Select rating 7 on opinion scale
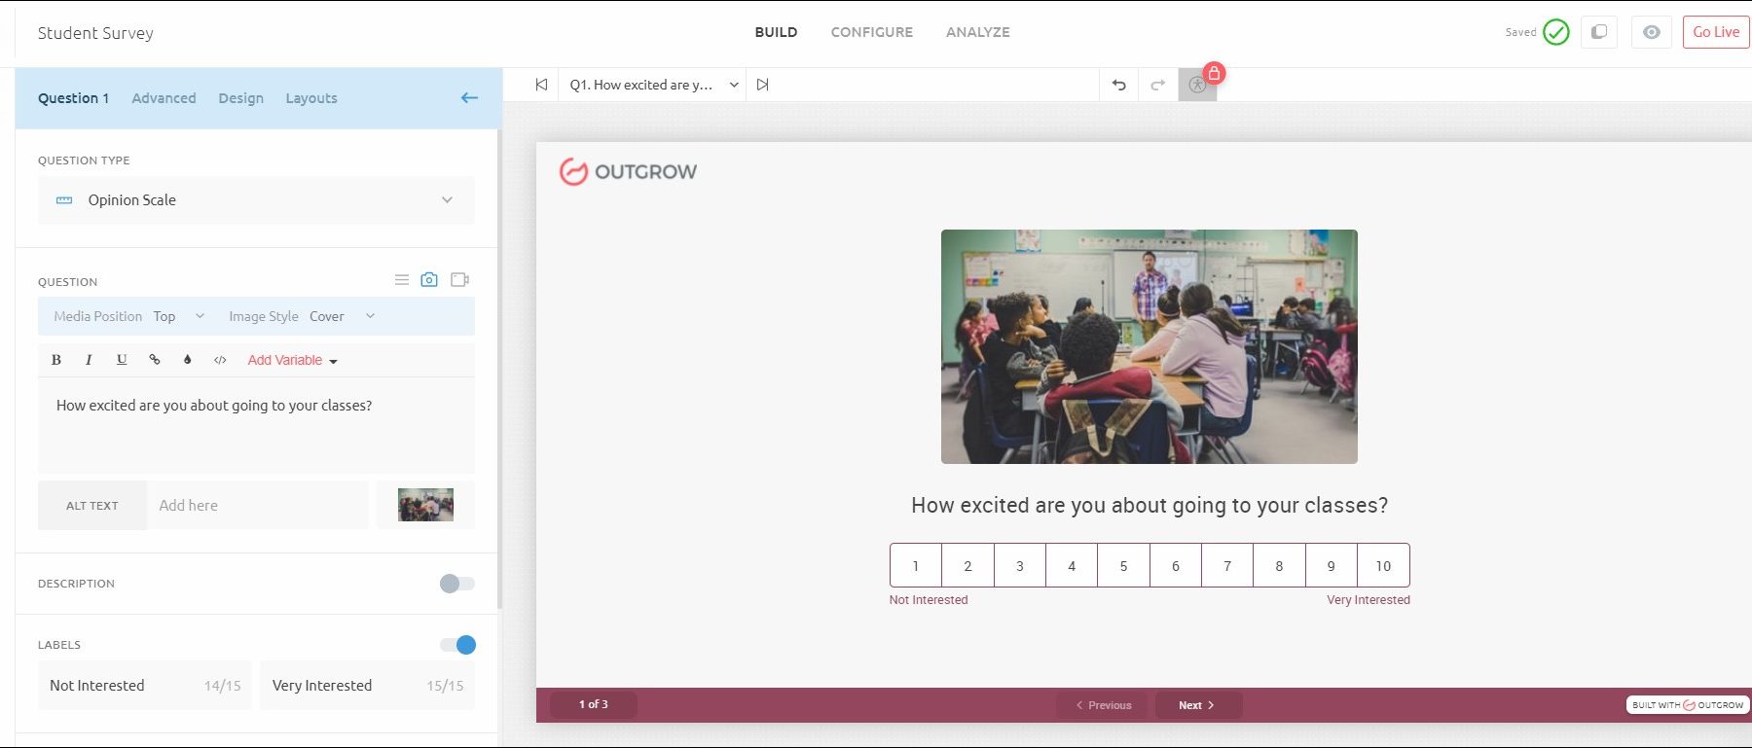 pyautogui.click(x=1226, y=565)
